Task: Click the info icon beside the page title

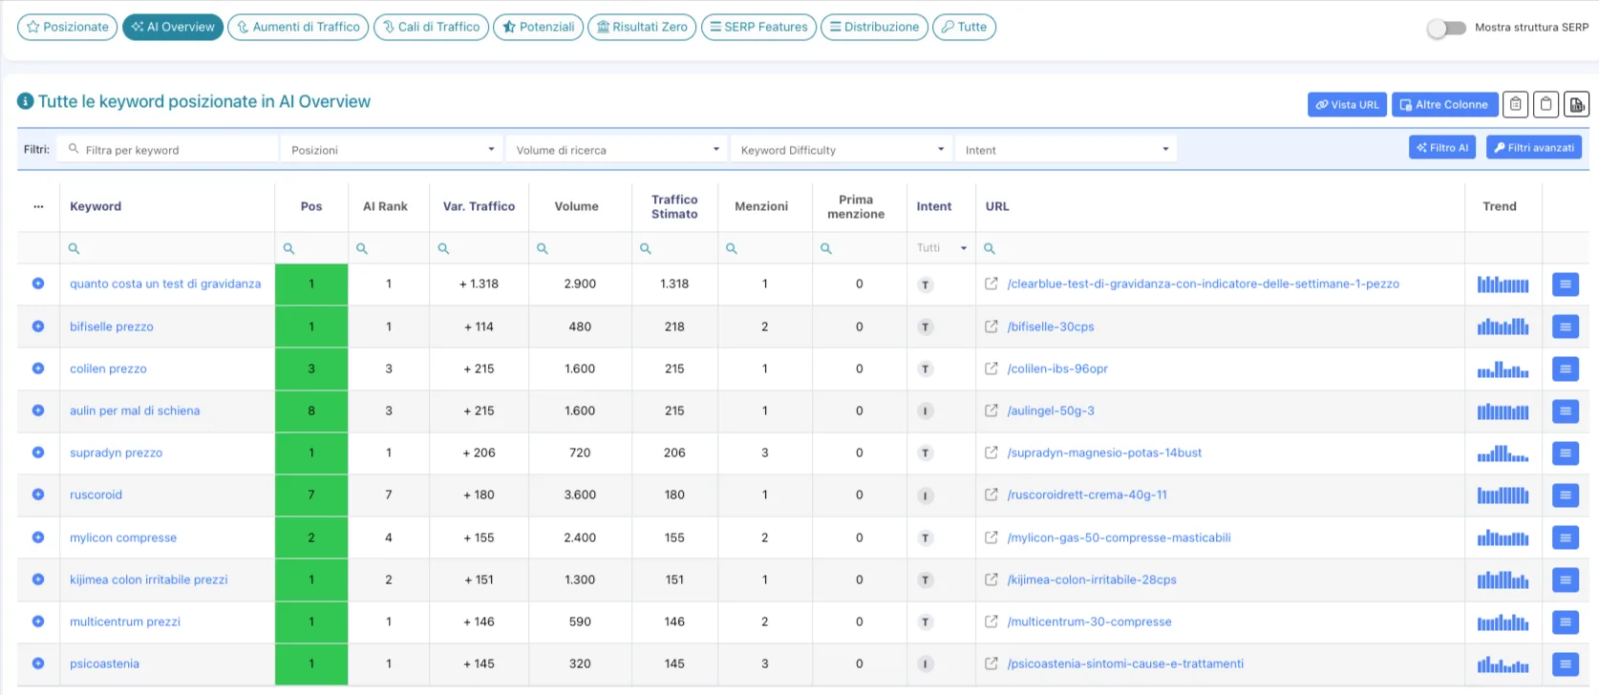Action: tap(26, 101)
